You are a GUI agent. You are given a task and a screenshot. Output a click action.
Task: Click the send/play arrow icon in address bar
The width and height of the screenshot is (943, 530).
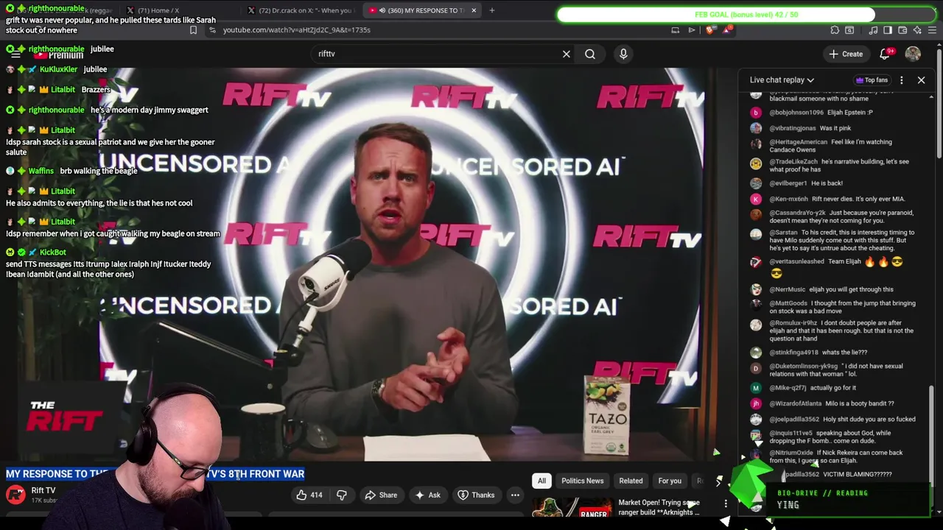click(692, 30)
